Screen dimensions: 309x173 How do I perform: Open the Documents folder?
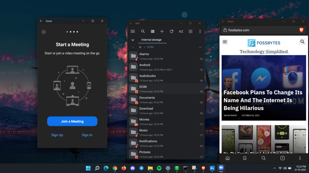tap(166, 100)
